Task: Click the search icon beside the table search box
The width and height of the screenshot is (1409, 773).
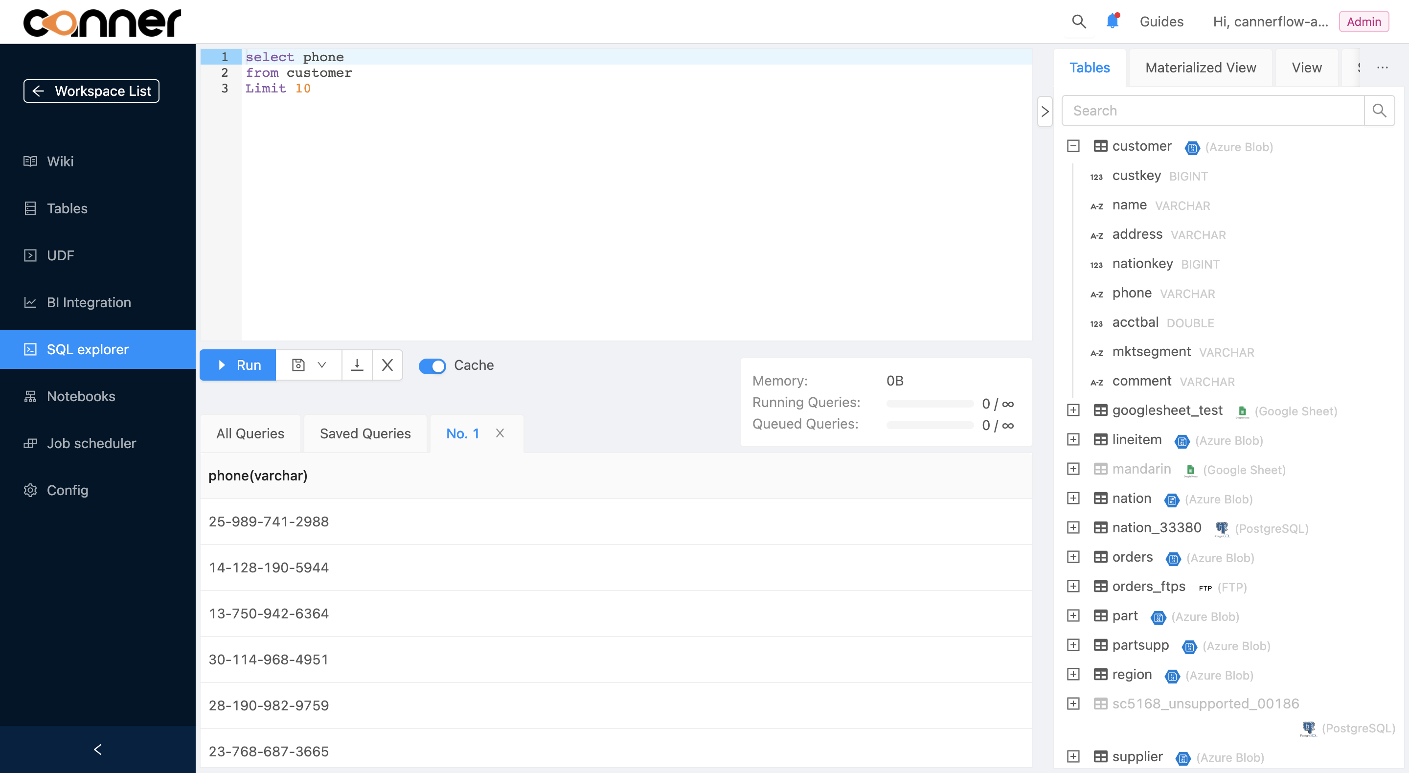Action: (x=1380, y=111)
